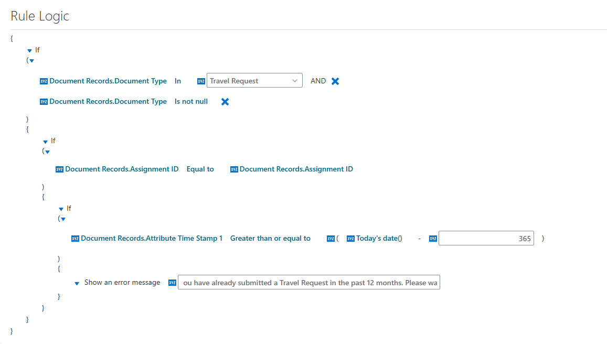Image resolution: width=607 pixels, height=344 pixels.
Task: Delete the Is not null condition with X
Action: click(225, 102)
